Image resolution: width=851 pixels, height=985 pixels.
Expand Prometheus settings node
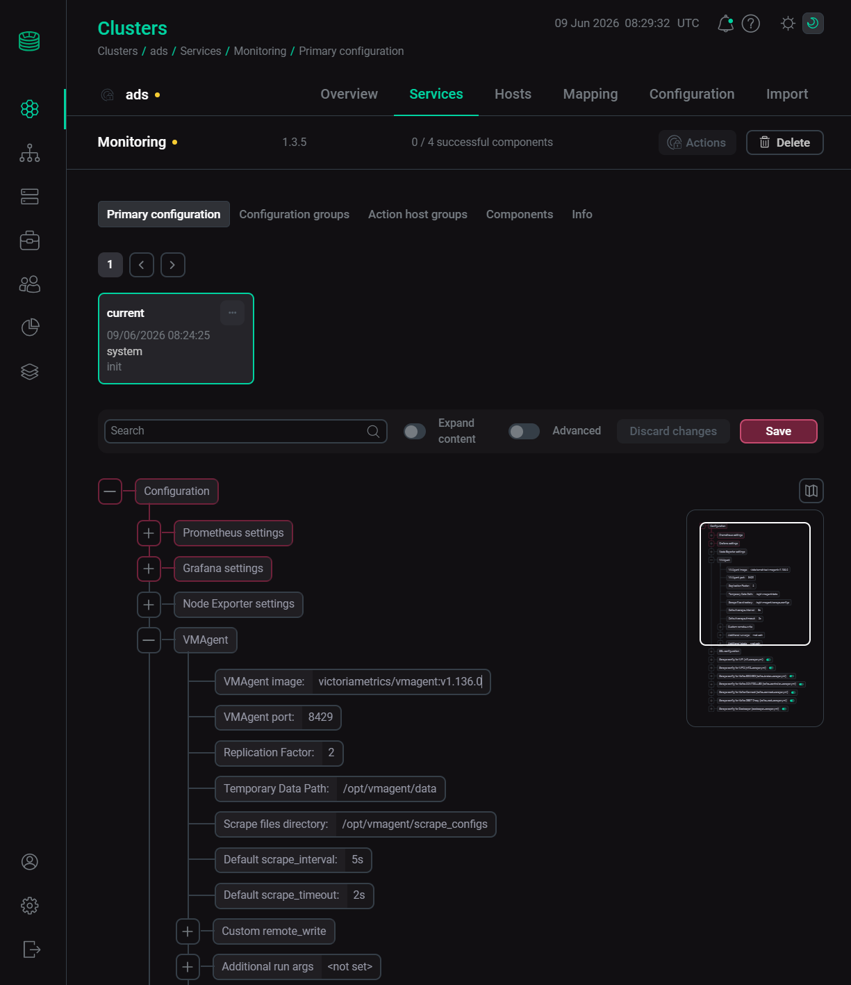149,533
